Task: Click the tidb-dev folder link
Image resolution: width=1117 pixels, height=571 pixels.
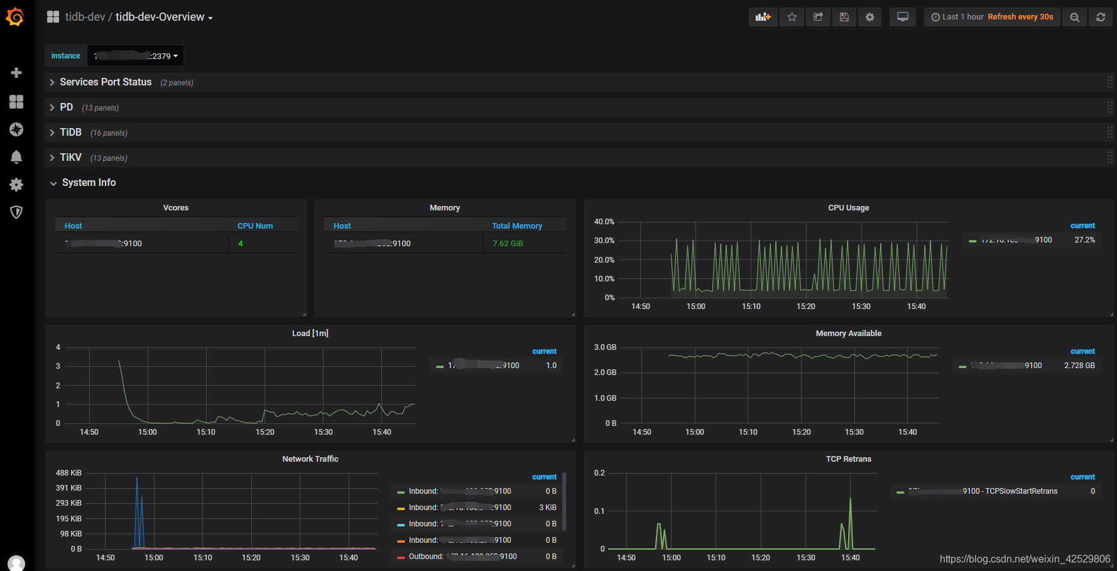Action: pyautogui.click(x=85, y=17)
